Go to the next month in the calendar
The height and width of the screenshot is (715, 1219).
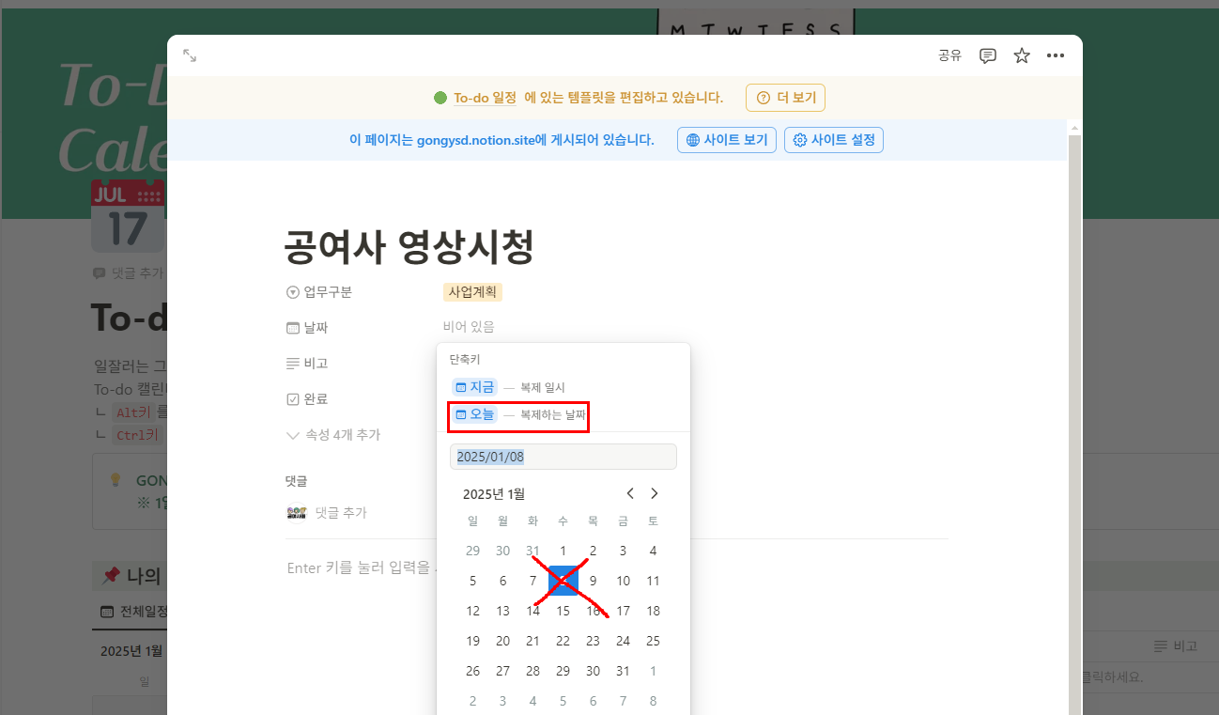point(655,493)
